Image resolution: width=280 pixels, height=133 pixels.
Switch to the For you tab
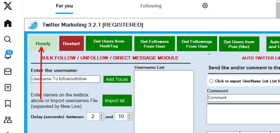(x=64, y=6)
